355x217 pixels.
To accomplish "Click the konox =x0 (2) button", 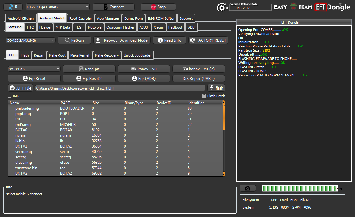I will [x=199, y=69].
